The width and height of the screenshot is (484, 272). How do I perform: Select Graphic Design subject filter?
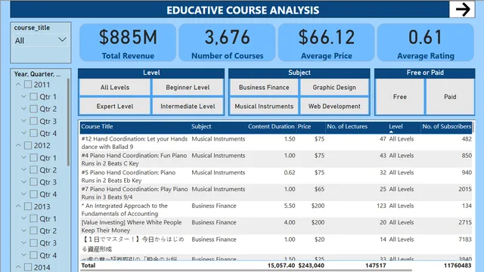pos(334,88)
